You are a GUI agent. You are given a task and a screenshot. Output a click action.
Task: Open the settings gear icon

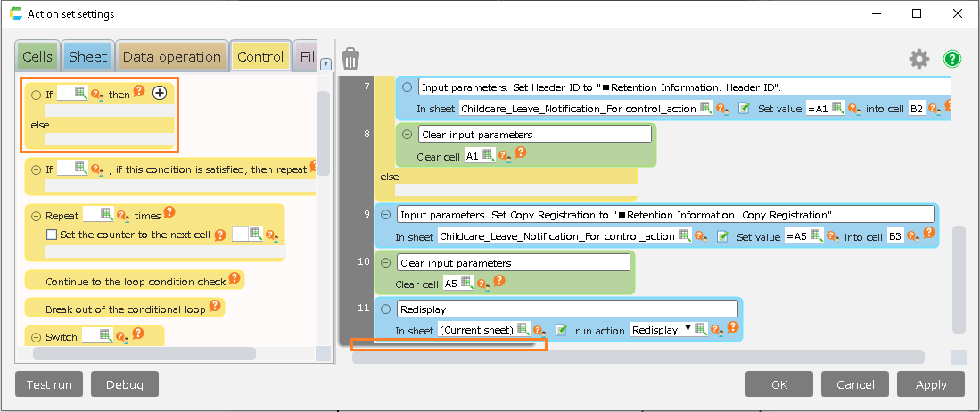coord(918,59)
